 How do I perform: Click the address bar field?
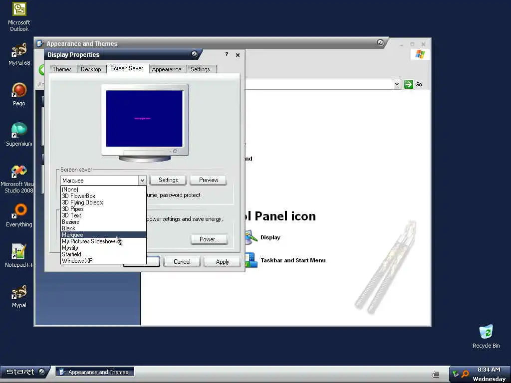[x=319, y=84]
